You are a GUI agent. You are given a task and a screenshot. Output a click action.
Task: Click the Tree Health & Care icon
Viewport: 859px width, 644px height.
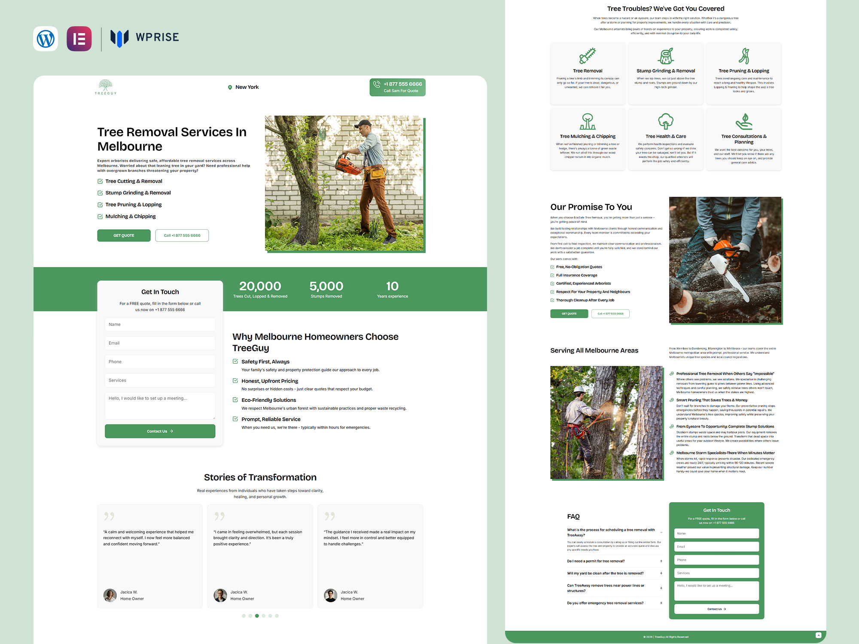(x=666, y=122)
